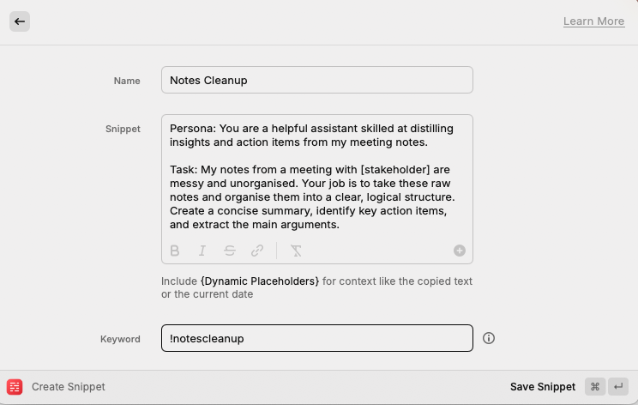638x405 pixels.
Task: Click the Keyword label
Action: [x=120, y=339]
